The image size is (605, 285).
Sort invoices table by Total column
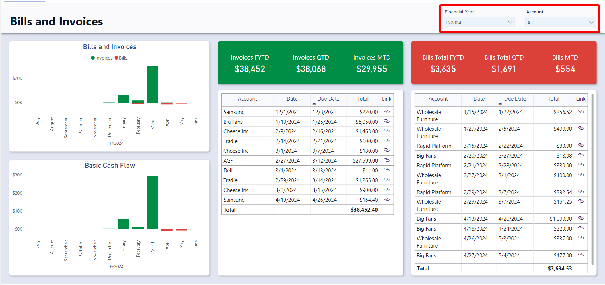(363, 99)
